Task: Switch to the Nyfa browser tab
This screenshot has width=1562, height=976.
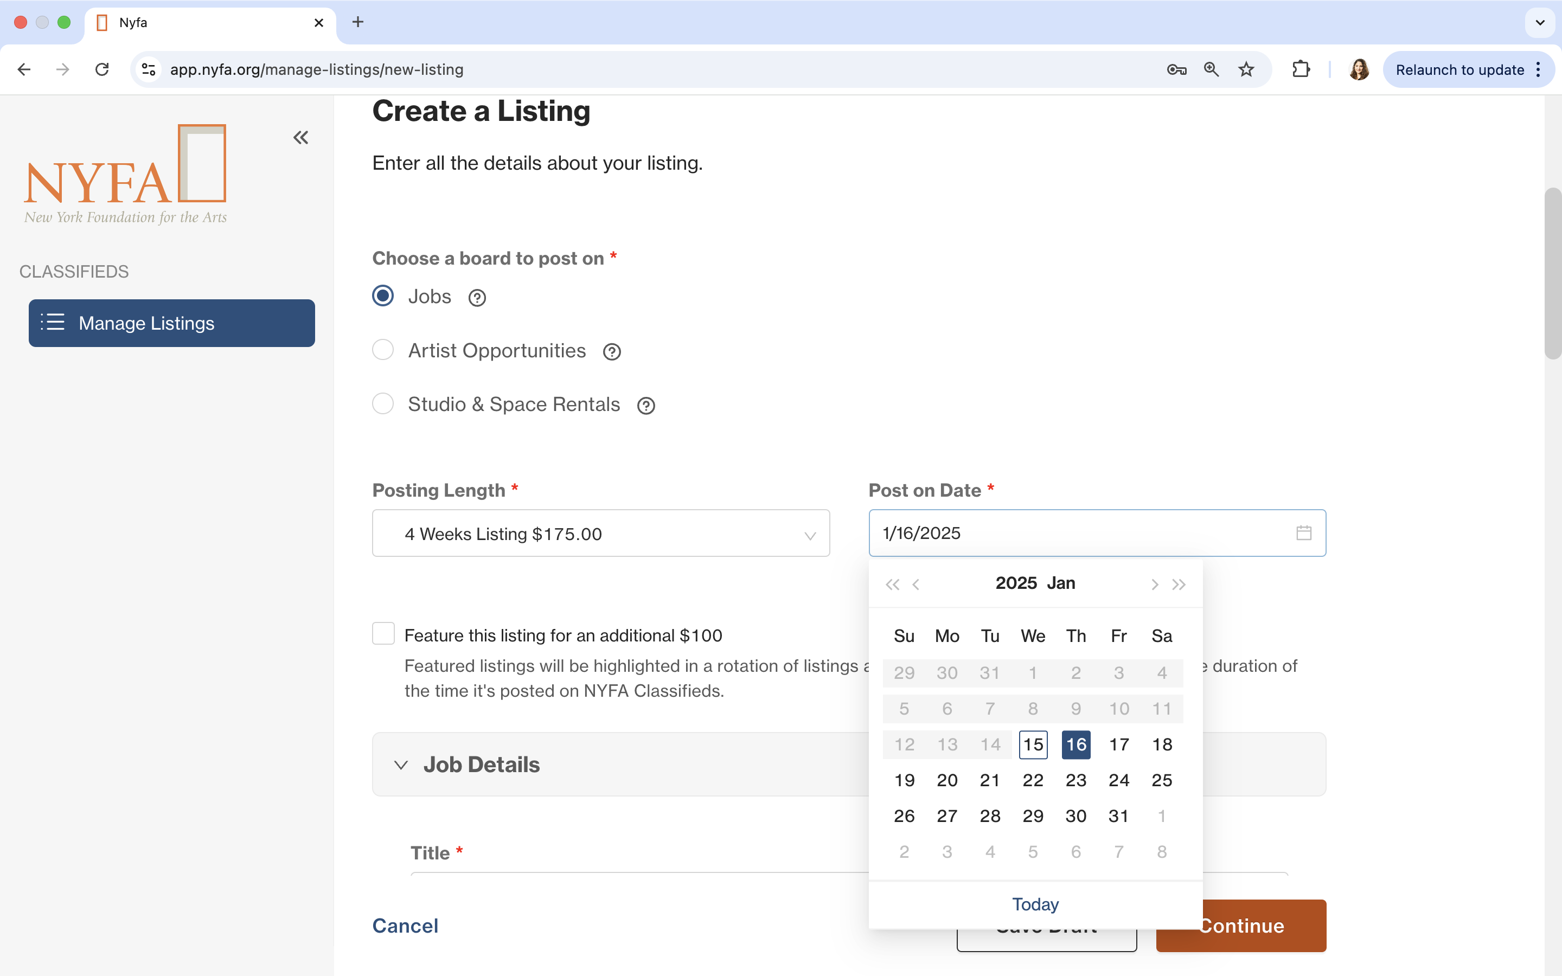Action: pos(210,23)
